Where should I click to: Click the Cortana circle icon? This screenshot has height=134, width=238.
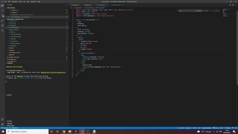[x=51, y=131]
